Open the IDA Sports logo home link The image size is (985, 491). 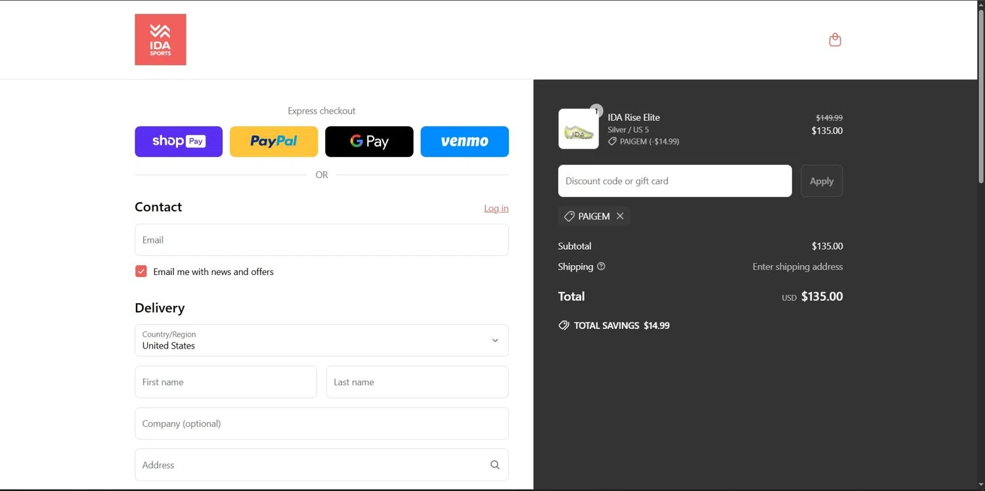click(160, 39)
